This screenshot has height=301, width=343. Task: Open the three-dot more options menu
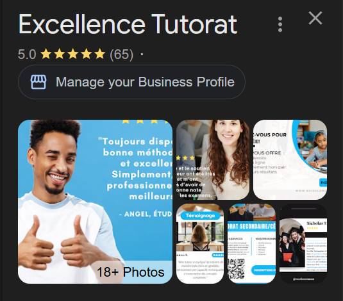coord(280,24)
